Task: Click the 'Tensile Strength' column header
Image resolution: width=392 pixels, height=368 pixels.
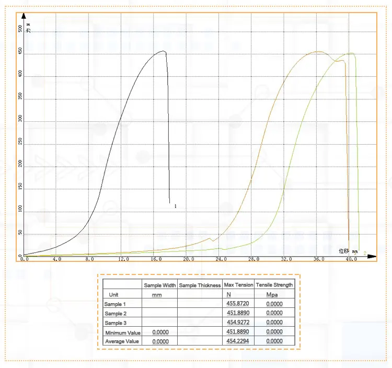Action: coord(274,285)
